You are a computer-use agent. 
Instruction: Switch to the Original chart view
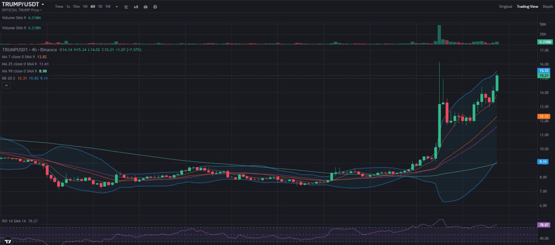click(x=506, y=6)
